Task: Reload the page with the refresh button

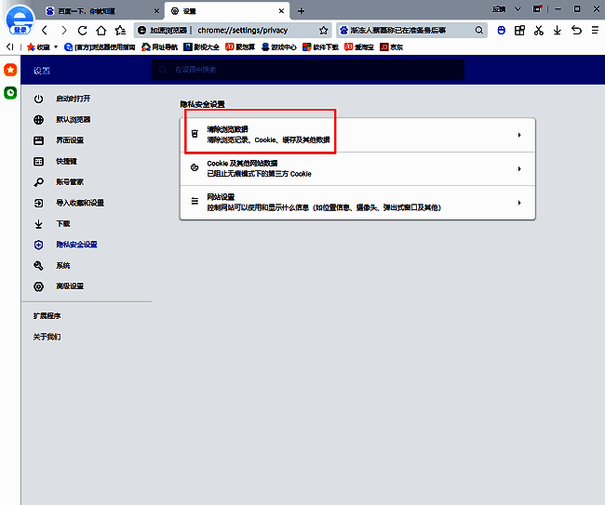Action: (82, 30)
